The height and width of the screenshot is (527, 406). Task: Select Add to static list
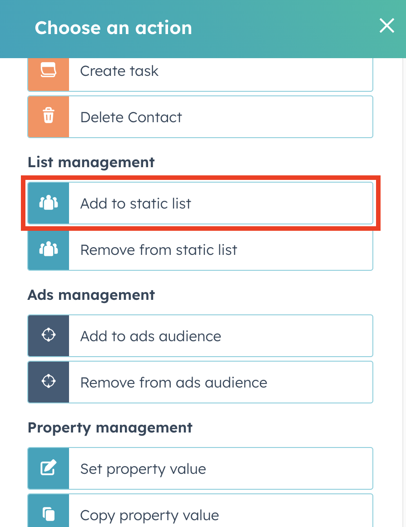[x=200, y=203]
